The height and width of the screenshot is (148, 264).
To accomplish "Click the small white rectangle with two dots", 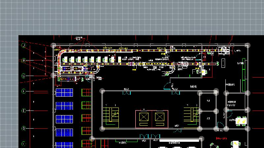I will pyautogui.click(x=223, y=62).
